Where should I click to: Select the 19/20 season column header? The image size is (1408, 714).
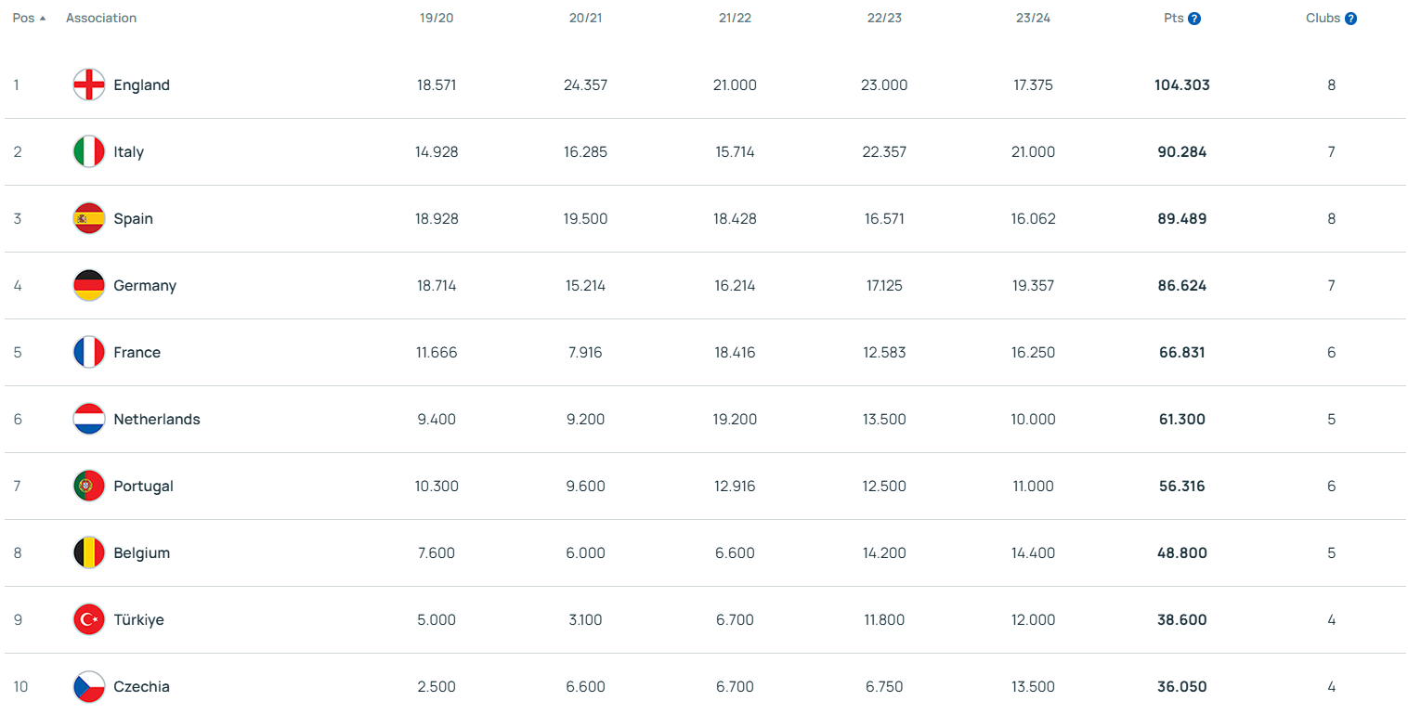pos(437,17)
